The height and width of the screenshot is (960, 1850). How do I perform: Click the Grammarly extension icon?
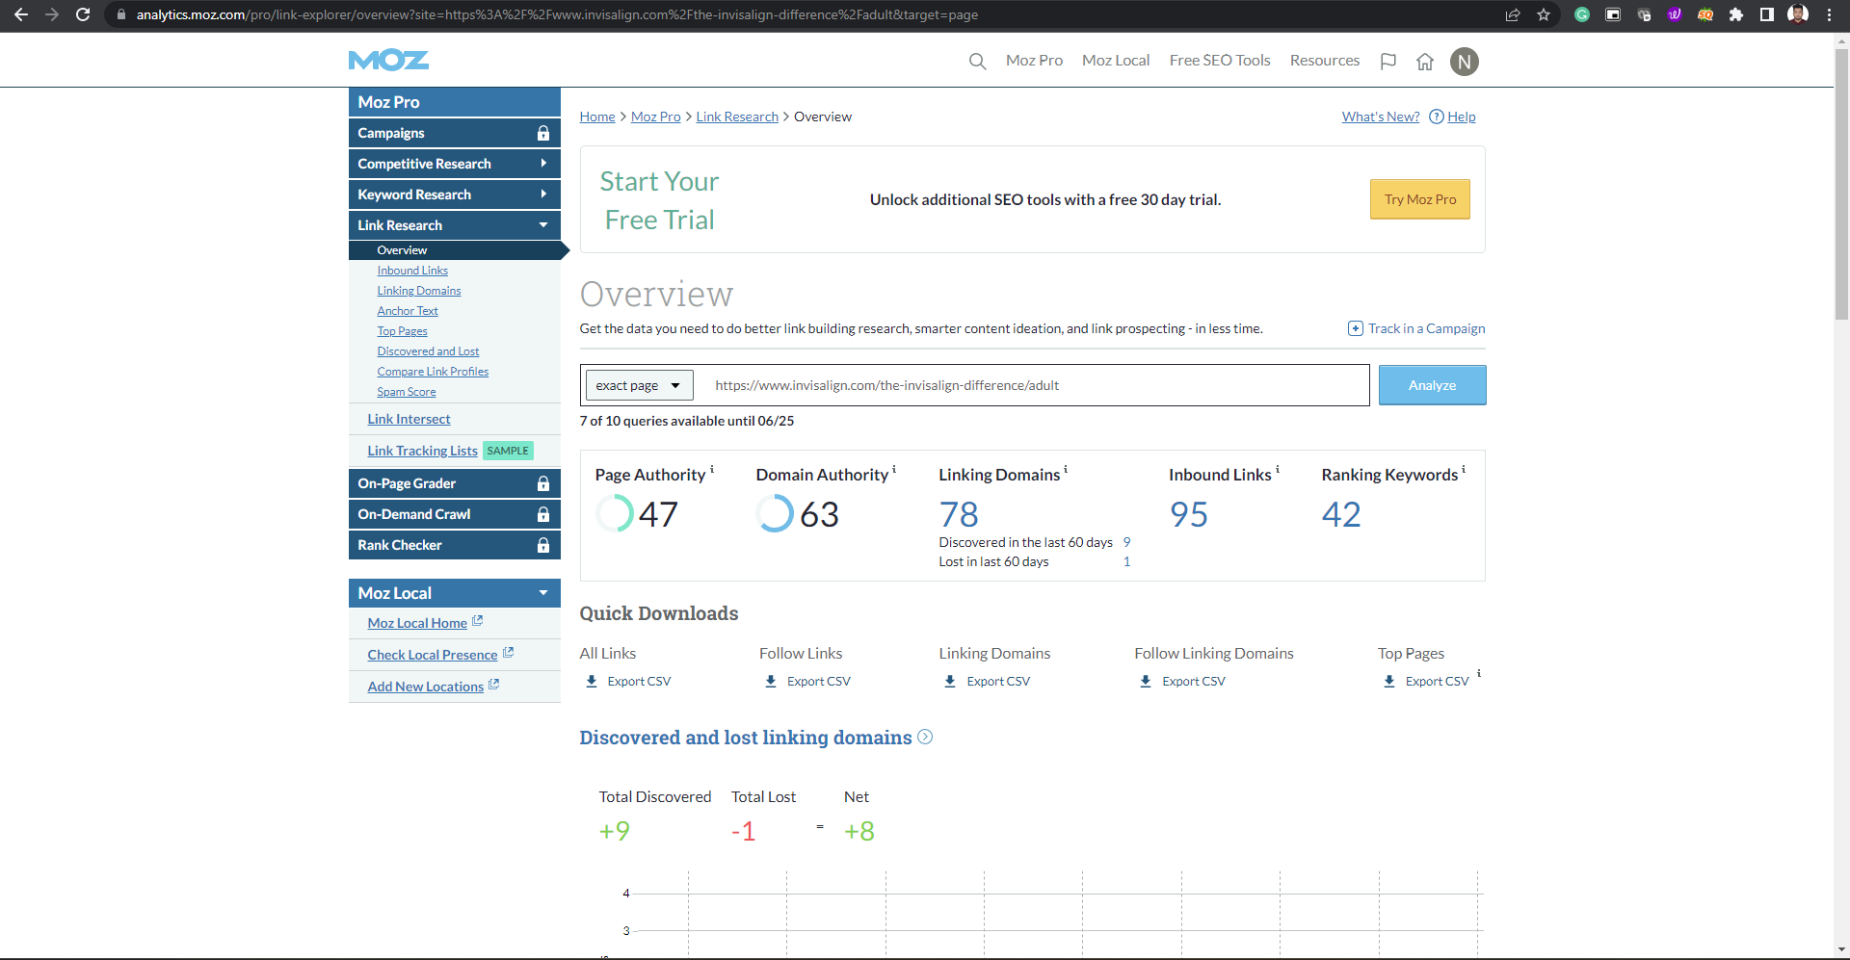point(1582,14)
